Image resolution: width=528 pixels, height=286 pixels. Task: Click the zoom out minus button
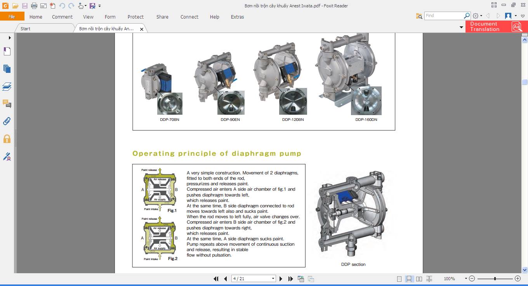472,279
